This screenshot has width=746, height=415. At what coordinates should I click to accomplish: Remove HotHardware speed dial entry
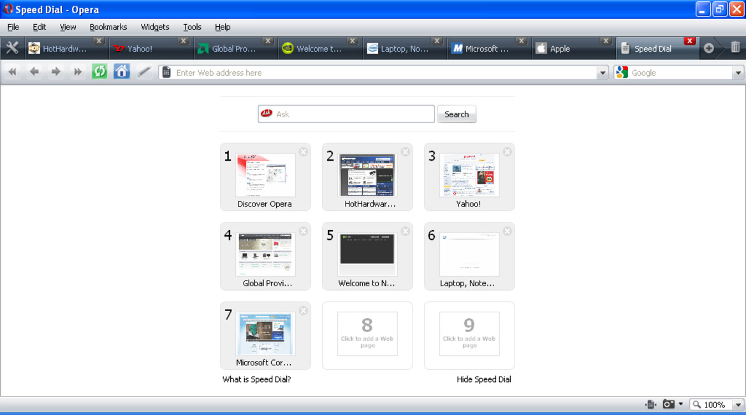coord(406,152)
